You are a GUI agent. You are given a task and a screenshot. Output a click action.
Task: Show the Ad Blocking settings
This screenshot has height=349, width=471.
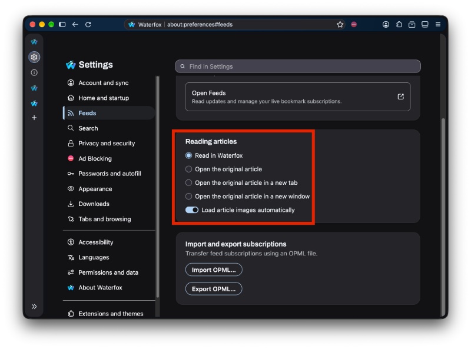click(x=109, y=158)
